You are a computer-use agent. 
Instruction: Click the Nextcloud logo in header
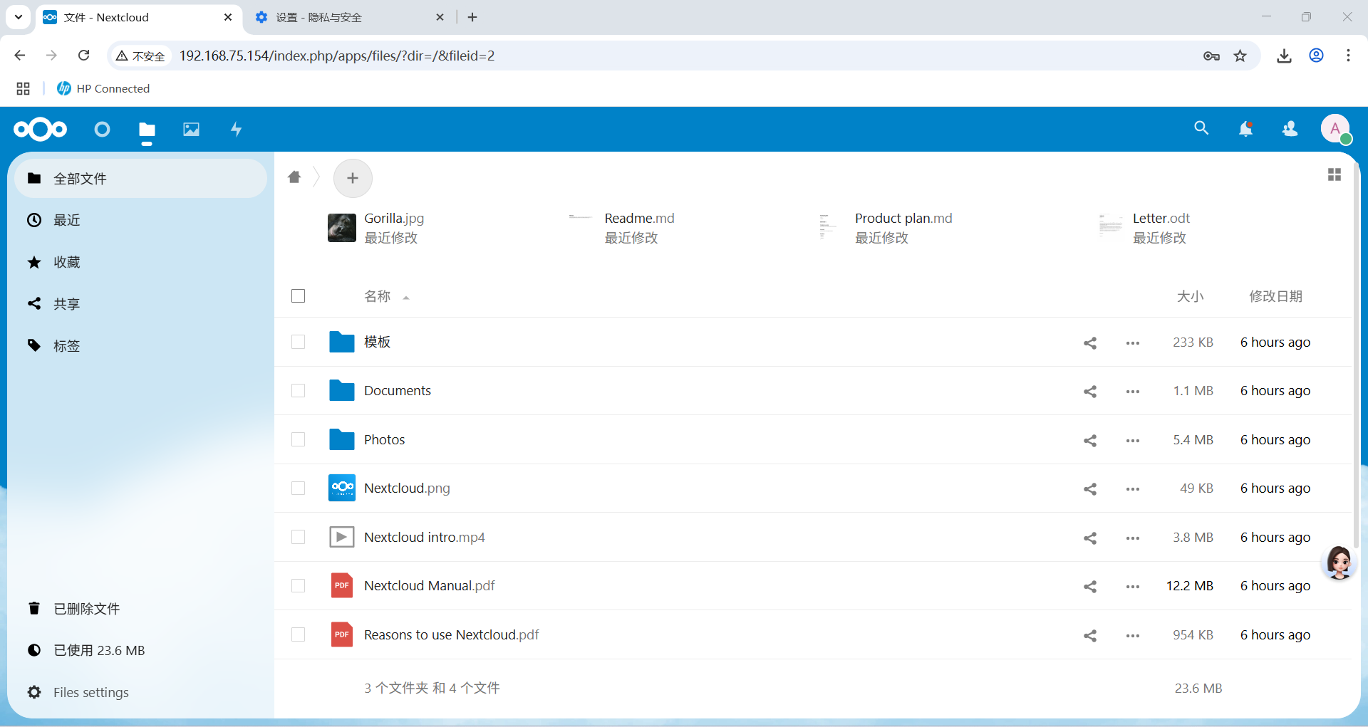40,129
